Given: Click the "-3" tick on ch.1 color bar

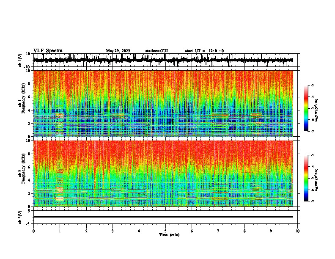Looking at the screenshot, I should [312, 85].
